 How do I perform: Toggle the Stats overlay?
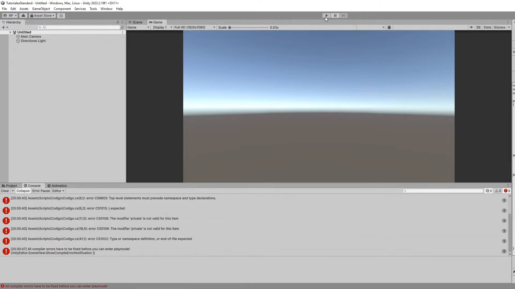pyautogui.click(x=487, y=27)
